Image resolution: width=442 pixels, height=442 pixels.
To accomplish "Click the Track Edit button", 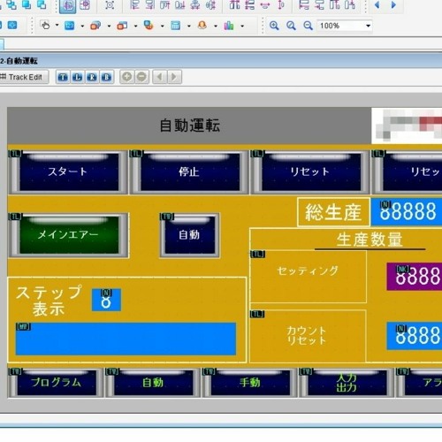I will coord(24,77).
